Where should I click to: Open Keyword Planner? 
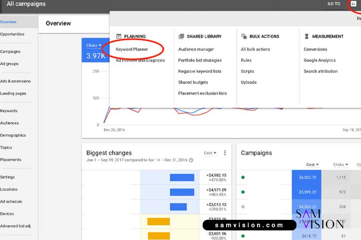click(132, 49)
